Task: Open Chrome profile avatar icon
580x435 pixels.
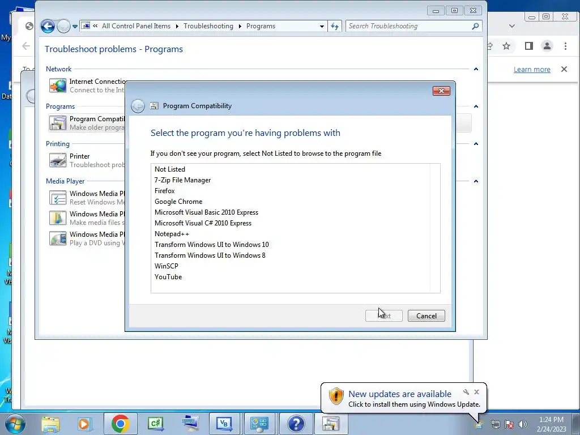Action: (547, 46)
